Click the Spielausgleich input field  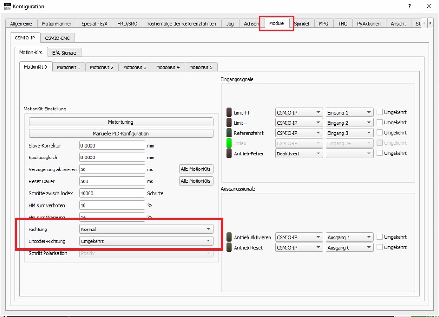112,157
